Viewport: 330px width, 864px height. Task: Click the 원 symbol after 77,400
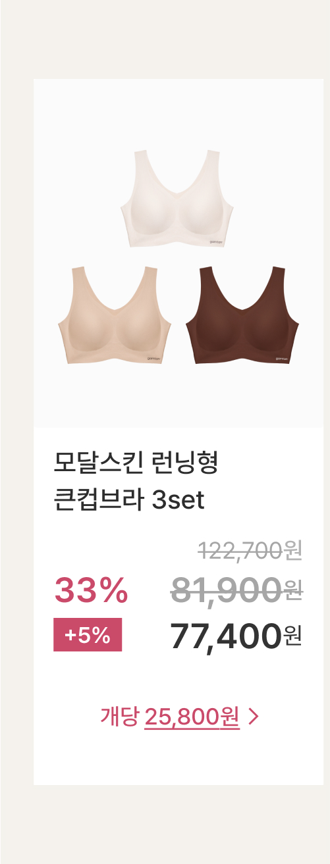(x=293, y=636)
